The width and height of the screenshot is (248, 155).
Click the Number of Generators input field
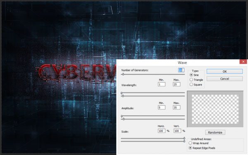tap(181, 70)
